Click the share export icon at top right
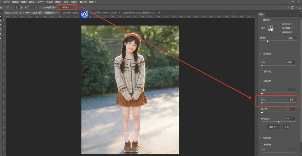This screenshot has height=156, width=302. point(299,7)
